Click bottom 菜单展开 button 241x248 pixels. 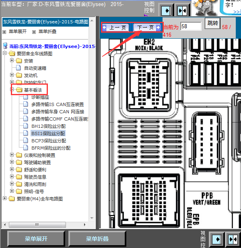click(x=36, y=239)
